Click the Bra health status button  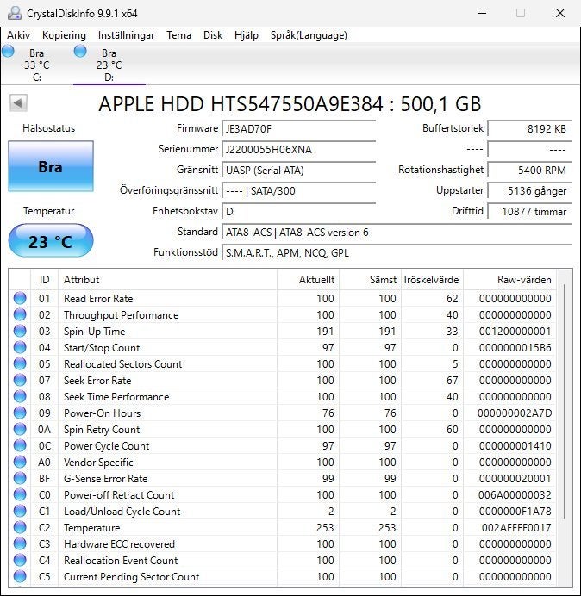coord(51,166)
